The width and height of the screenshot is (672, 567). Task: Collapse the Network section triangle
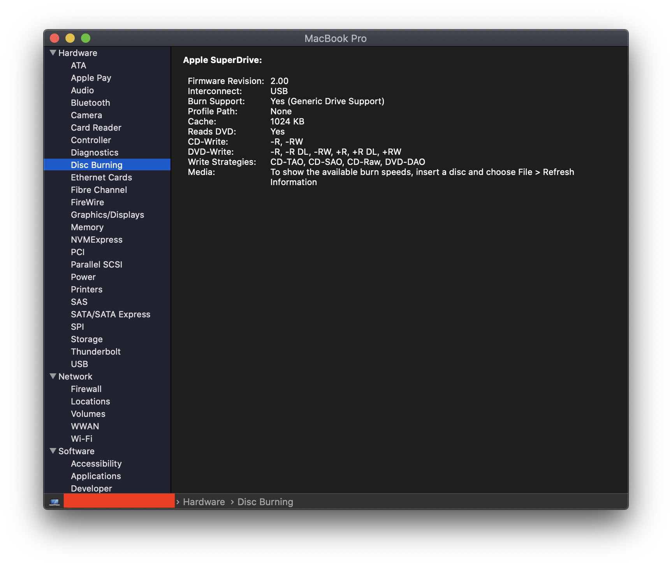pos(53,376)
